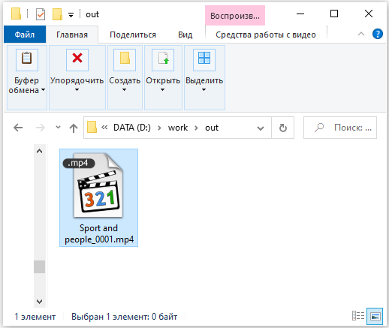Click the pink Воспроизв... contextual tab header
This screenshot has width=389, height=328.
(x=235, y=16)
